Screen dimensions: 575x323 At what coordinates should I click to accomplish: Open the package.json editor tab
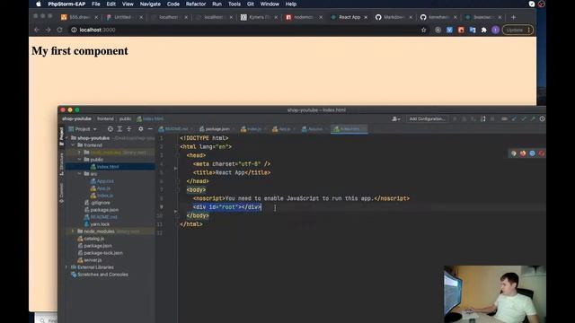pos(217,129)
